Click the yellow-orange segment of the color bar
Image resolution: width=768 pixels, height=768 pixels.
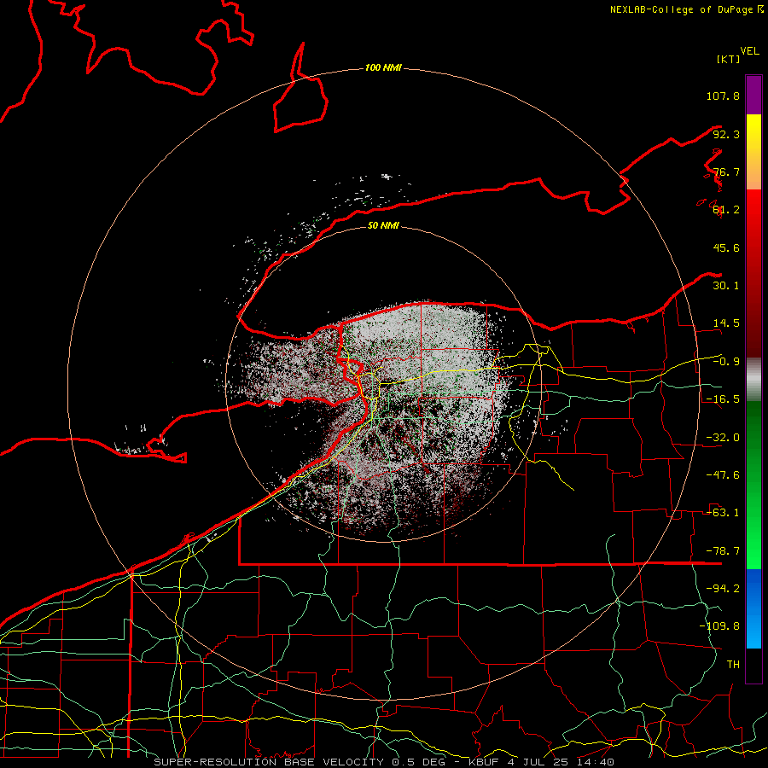tap(753, 152)
